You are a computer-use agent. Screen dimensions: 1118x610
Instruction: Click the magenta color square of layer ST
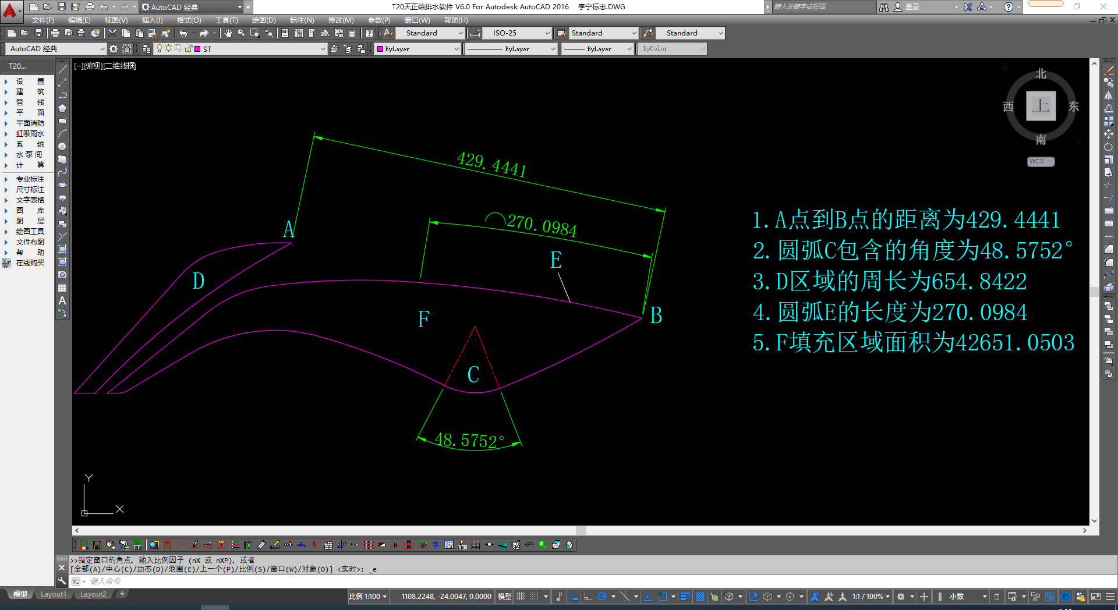coord(198,49)
